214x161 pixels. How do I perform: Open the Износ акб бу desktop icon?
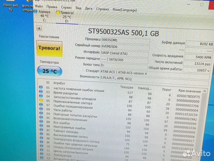10,5
